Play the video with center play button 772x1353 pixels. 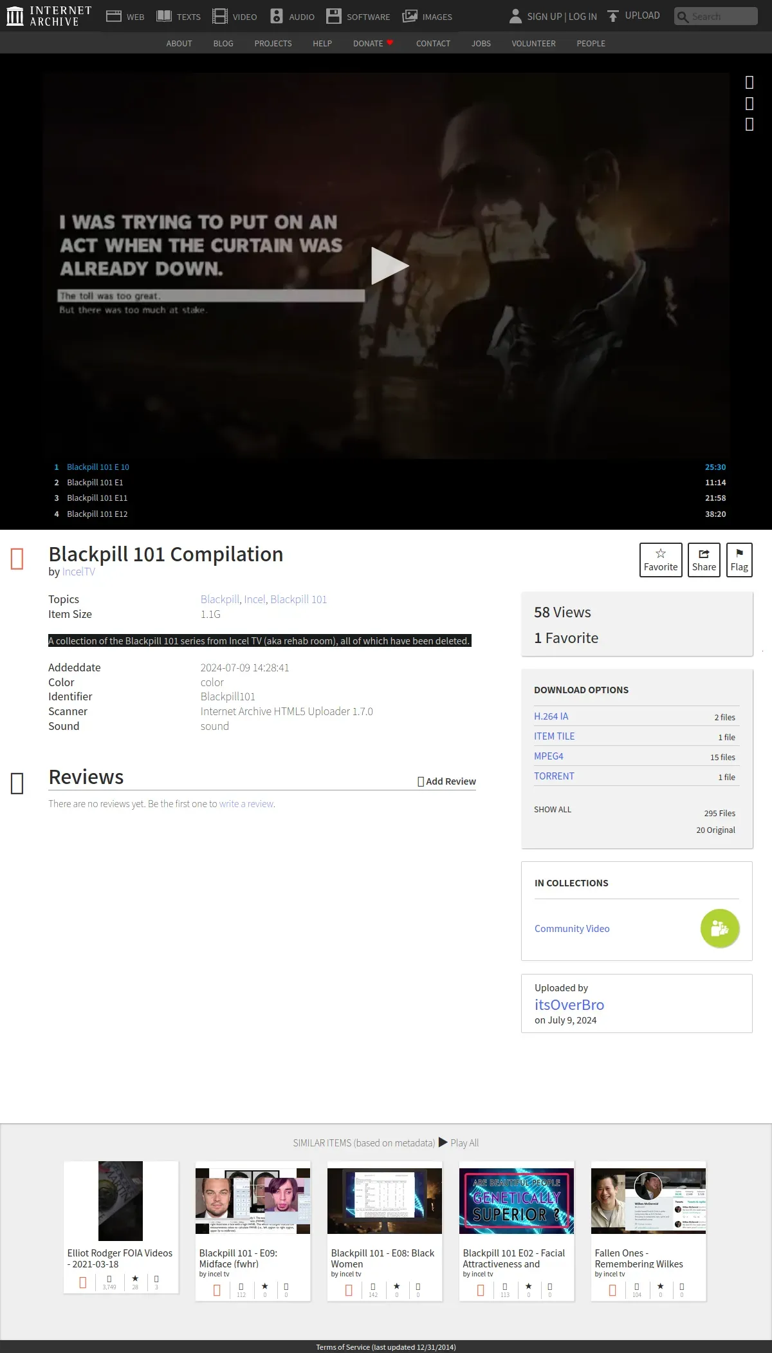coord(389,266)
